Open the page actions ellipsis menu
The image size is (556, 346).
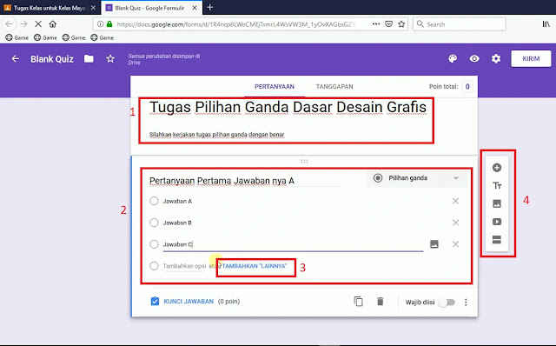(x=376, y=23)
